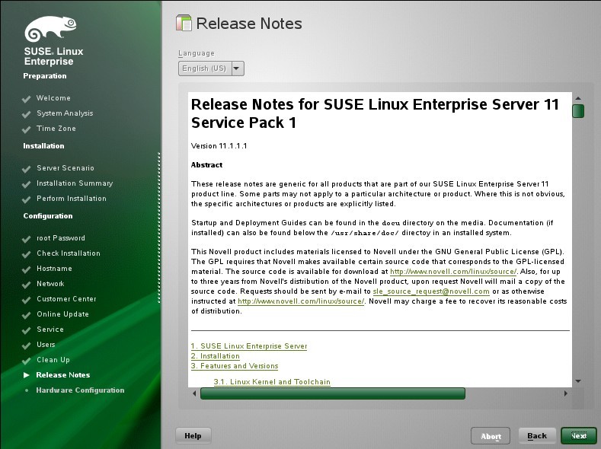Image resolution: width=601 pixels, height=449 pixels.
Task: Select Hostname step in sidebar
Action: (54, 269)
